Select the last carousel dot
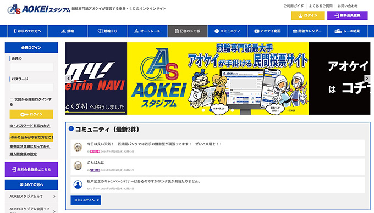Screen dimensions: 374x213 (x=232, y=110)
